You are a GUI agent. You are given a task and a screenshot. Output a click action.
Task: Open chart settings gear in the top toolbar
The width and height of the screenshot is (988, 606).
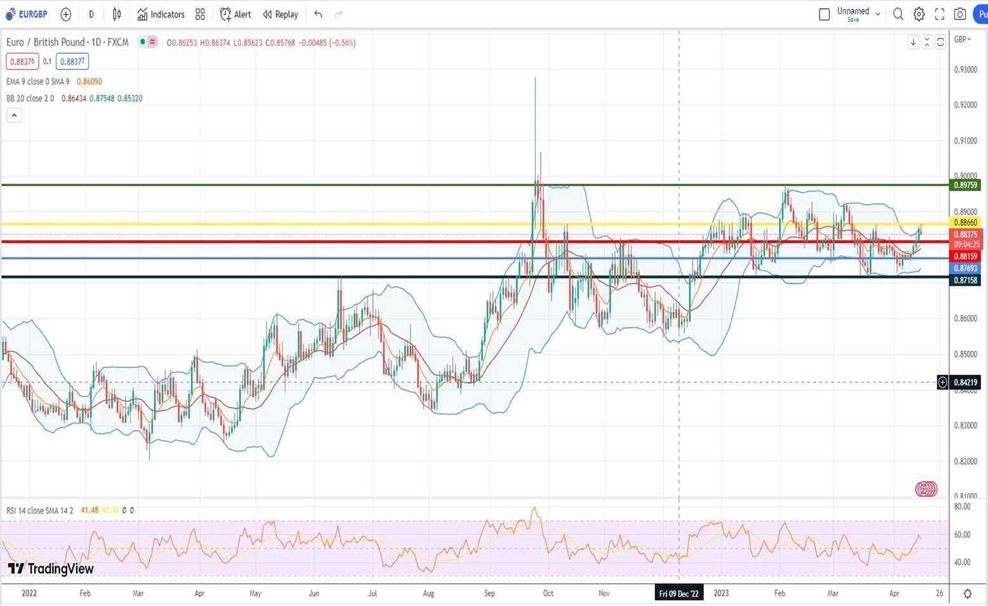point(919,14)
